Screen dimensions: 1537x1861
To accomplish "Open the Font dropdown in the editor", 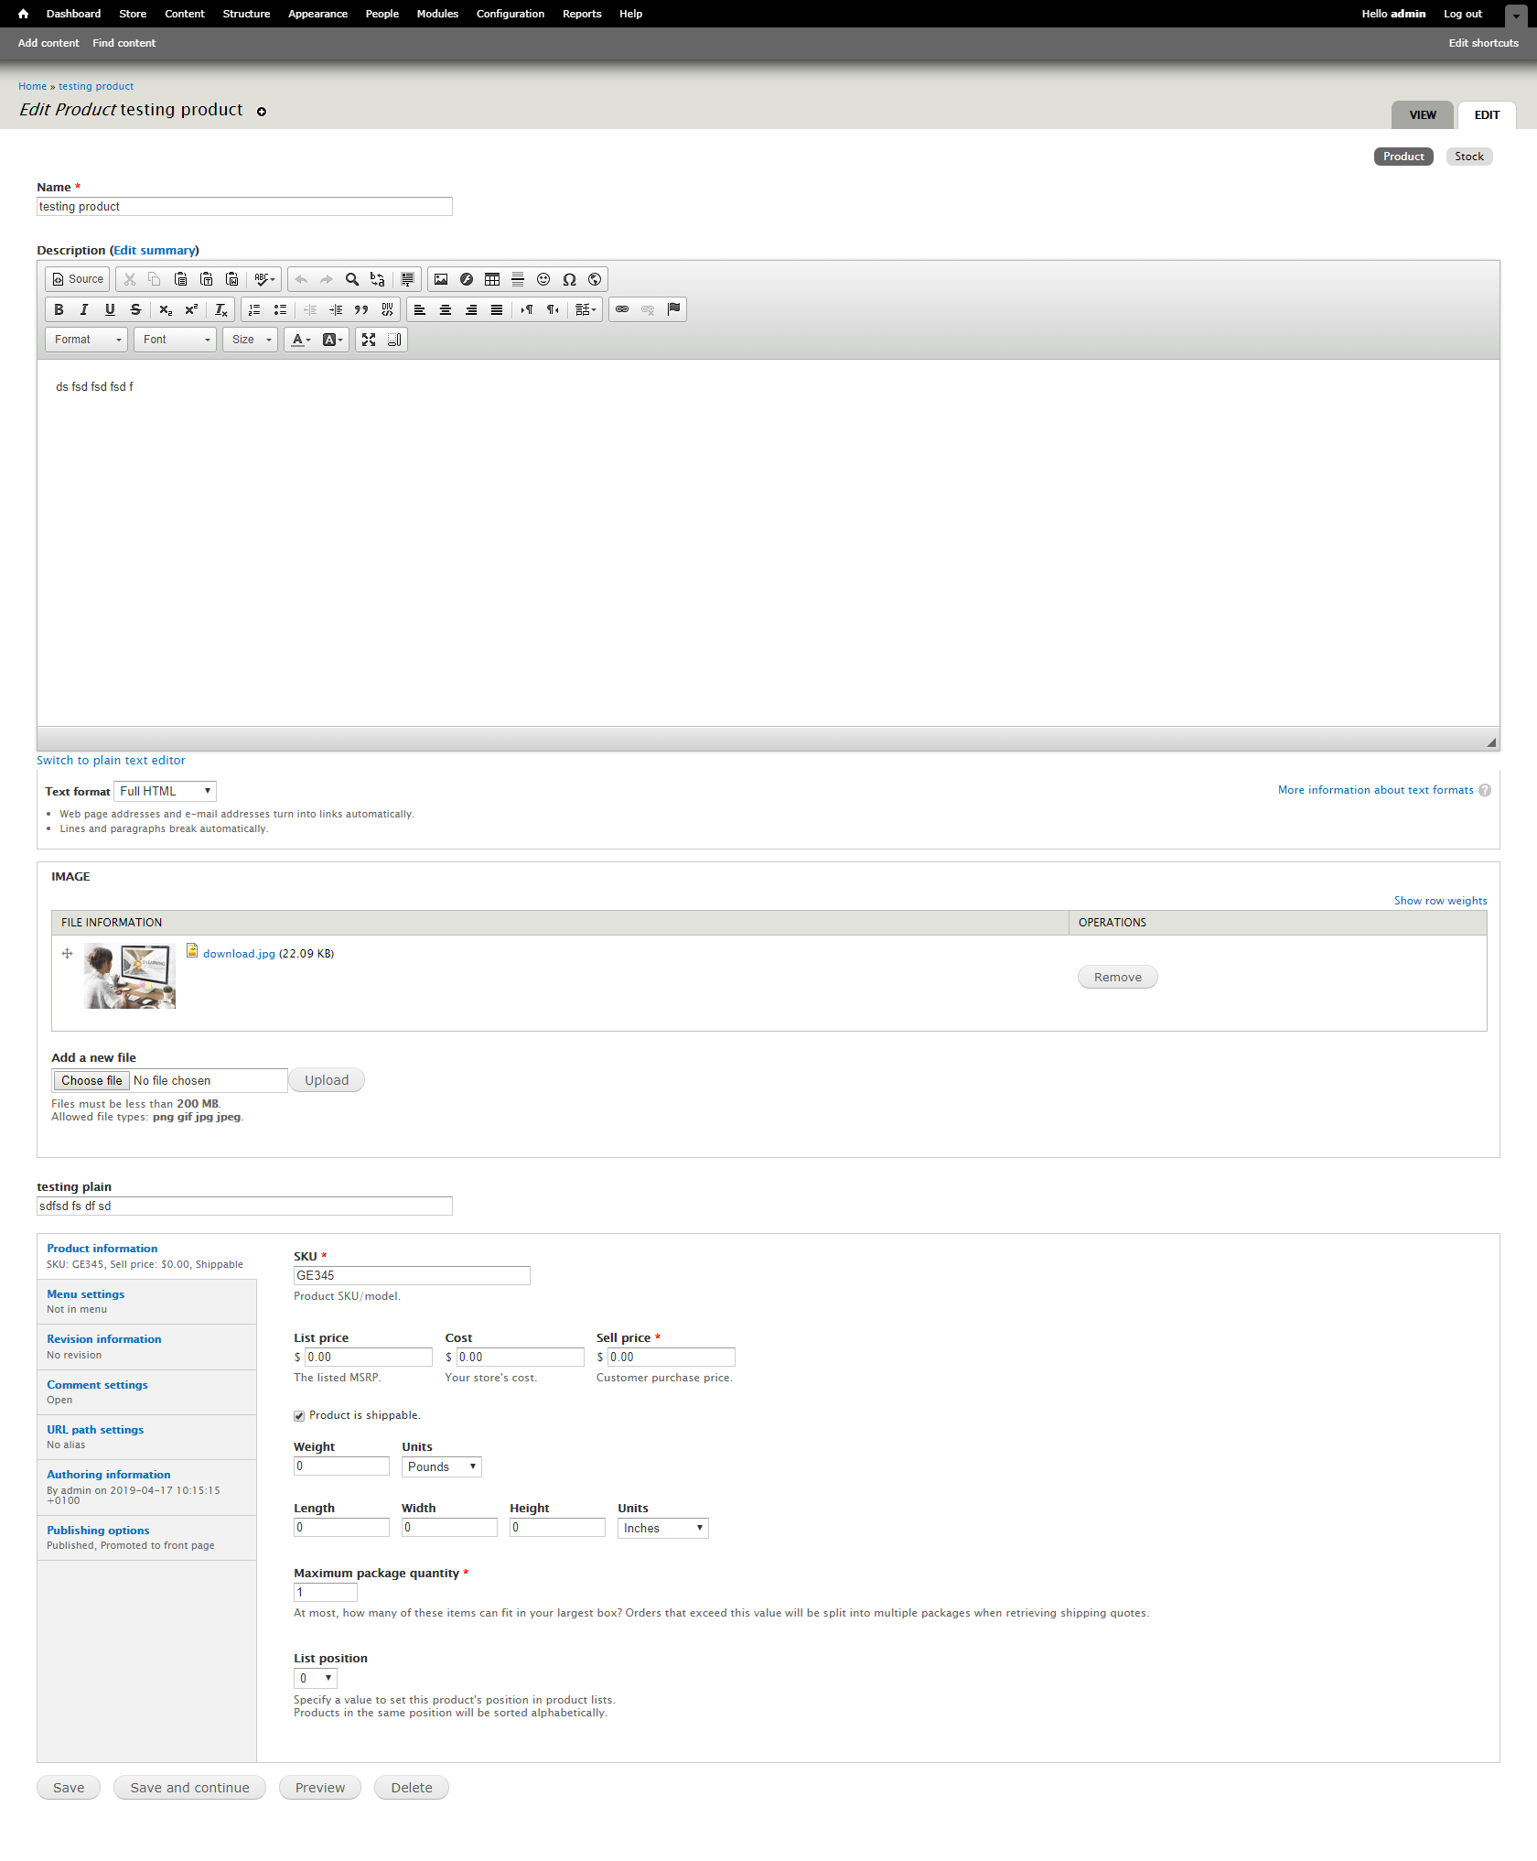I will pos(174,340).
